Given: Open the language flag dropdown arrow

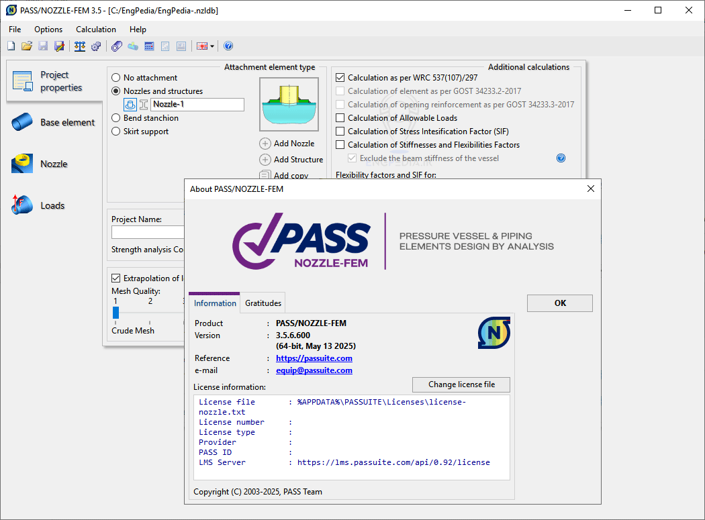Looking at the screenshot, I should [212, 46].
